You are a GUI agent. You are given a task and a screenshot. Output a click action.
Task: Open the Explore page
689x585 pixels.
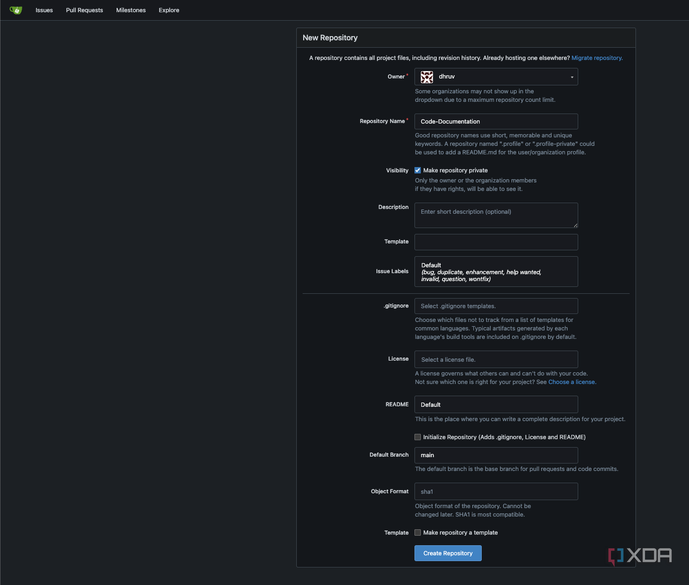coord(169,10)
